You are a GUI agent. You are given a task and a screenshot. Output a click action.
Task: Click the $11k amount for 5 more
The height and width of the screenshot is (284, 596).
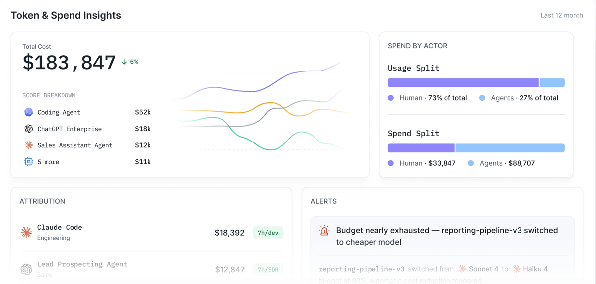tap(143, 162)
